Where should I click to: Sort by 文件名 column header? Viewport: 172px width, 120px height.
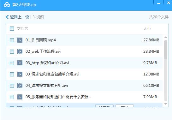coord(22,29)
